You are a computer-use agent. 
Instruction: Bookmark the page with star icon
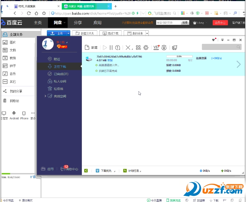44,13
